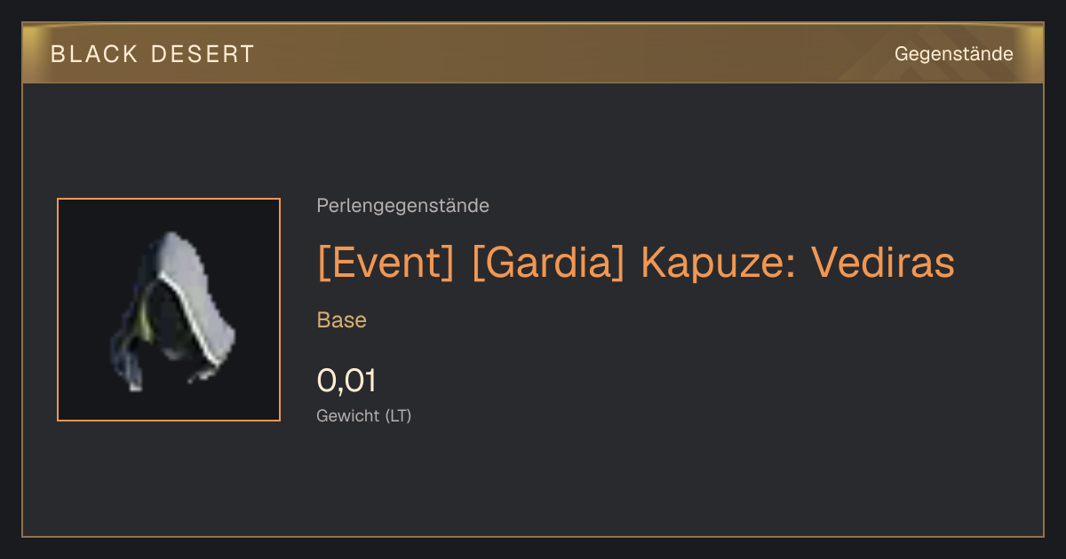Click the word DESERT in header
This screenshot has height=559, width=1066.
click(x=203, y=54)
